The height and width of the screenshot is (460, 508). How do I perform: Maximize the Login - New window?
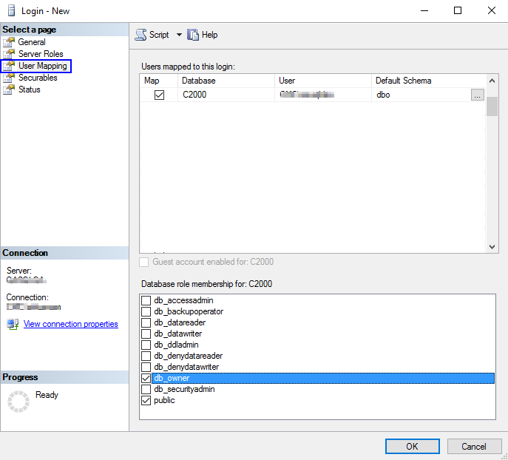(x=458, y=10)
